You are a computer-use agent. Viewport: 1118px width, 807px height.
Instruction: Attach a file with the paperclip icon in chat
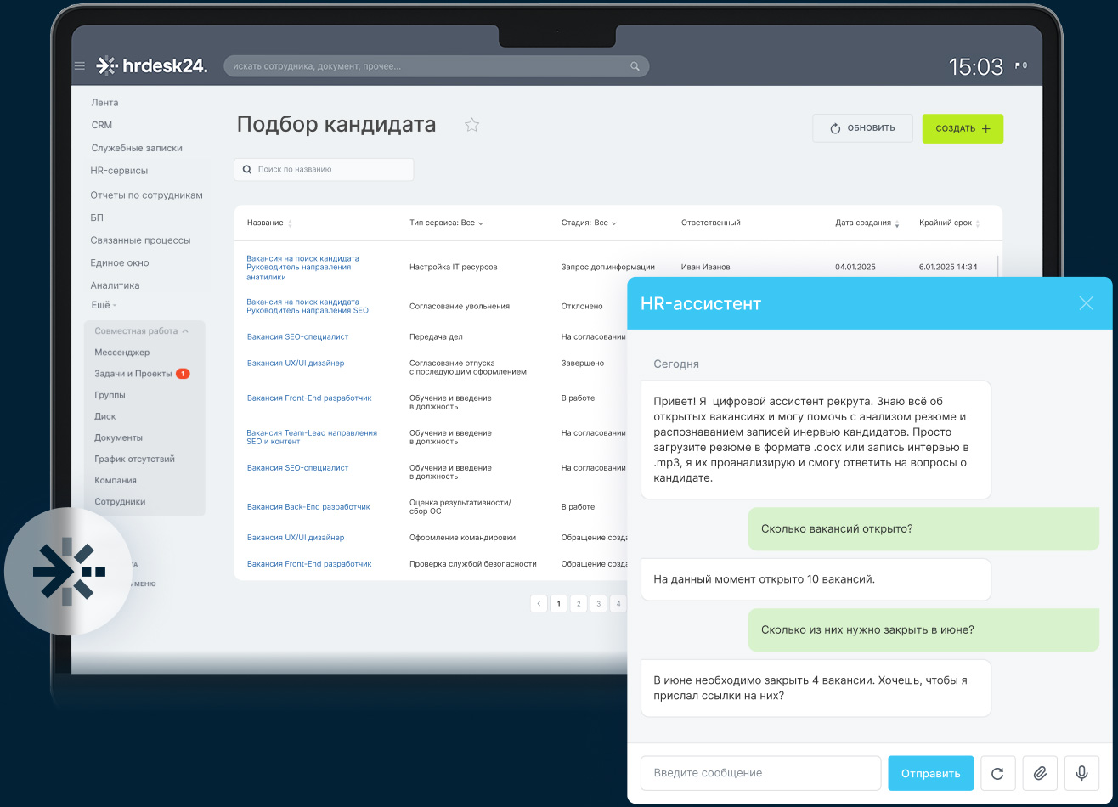pos(1040,773)
